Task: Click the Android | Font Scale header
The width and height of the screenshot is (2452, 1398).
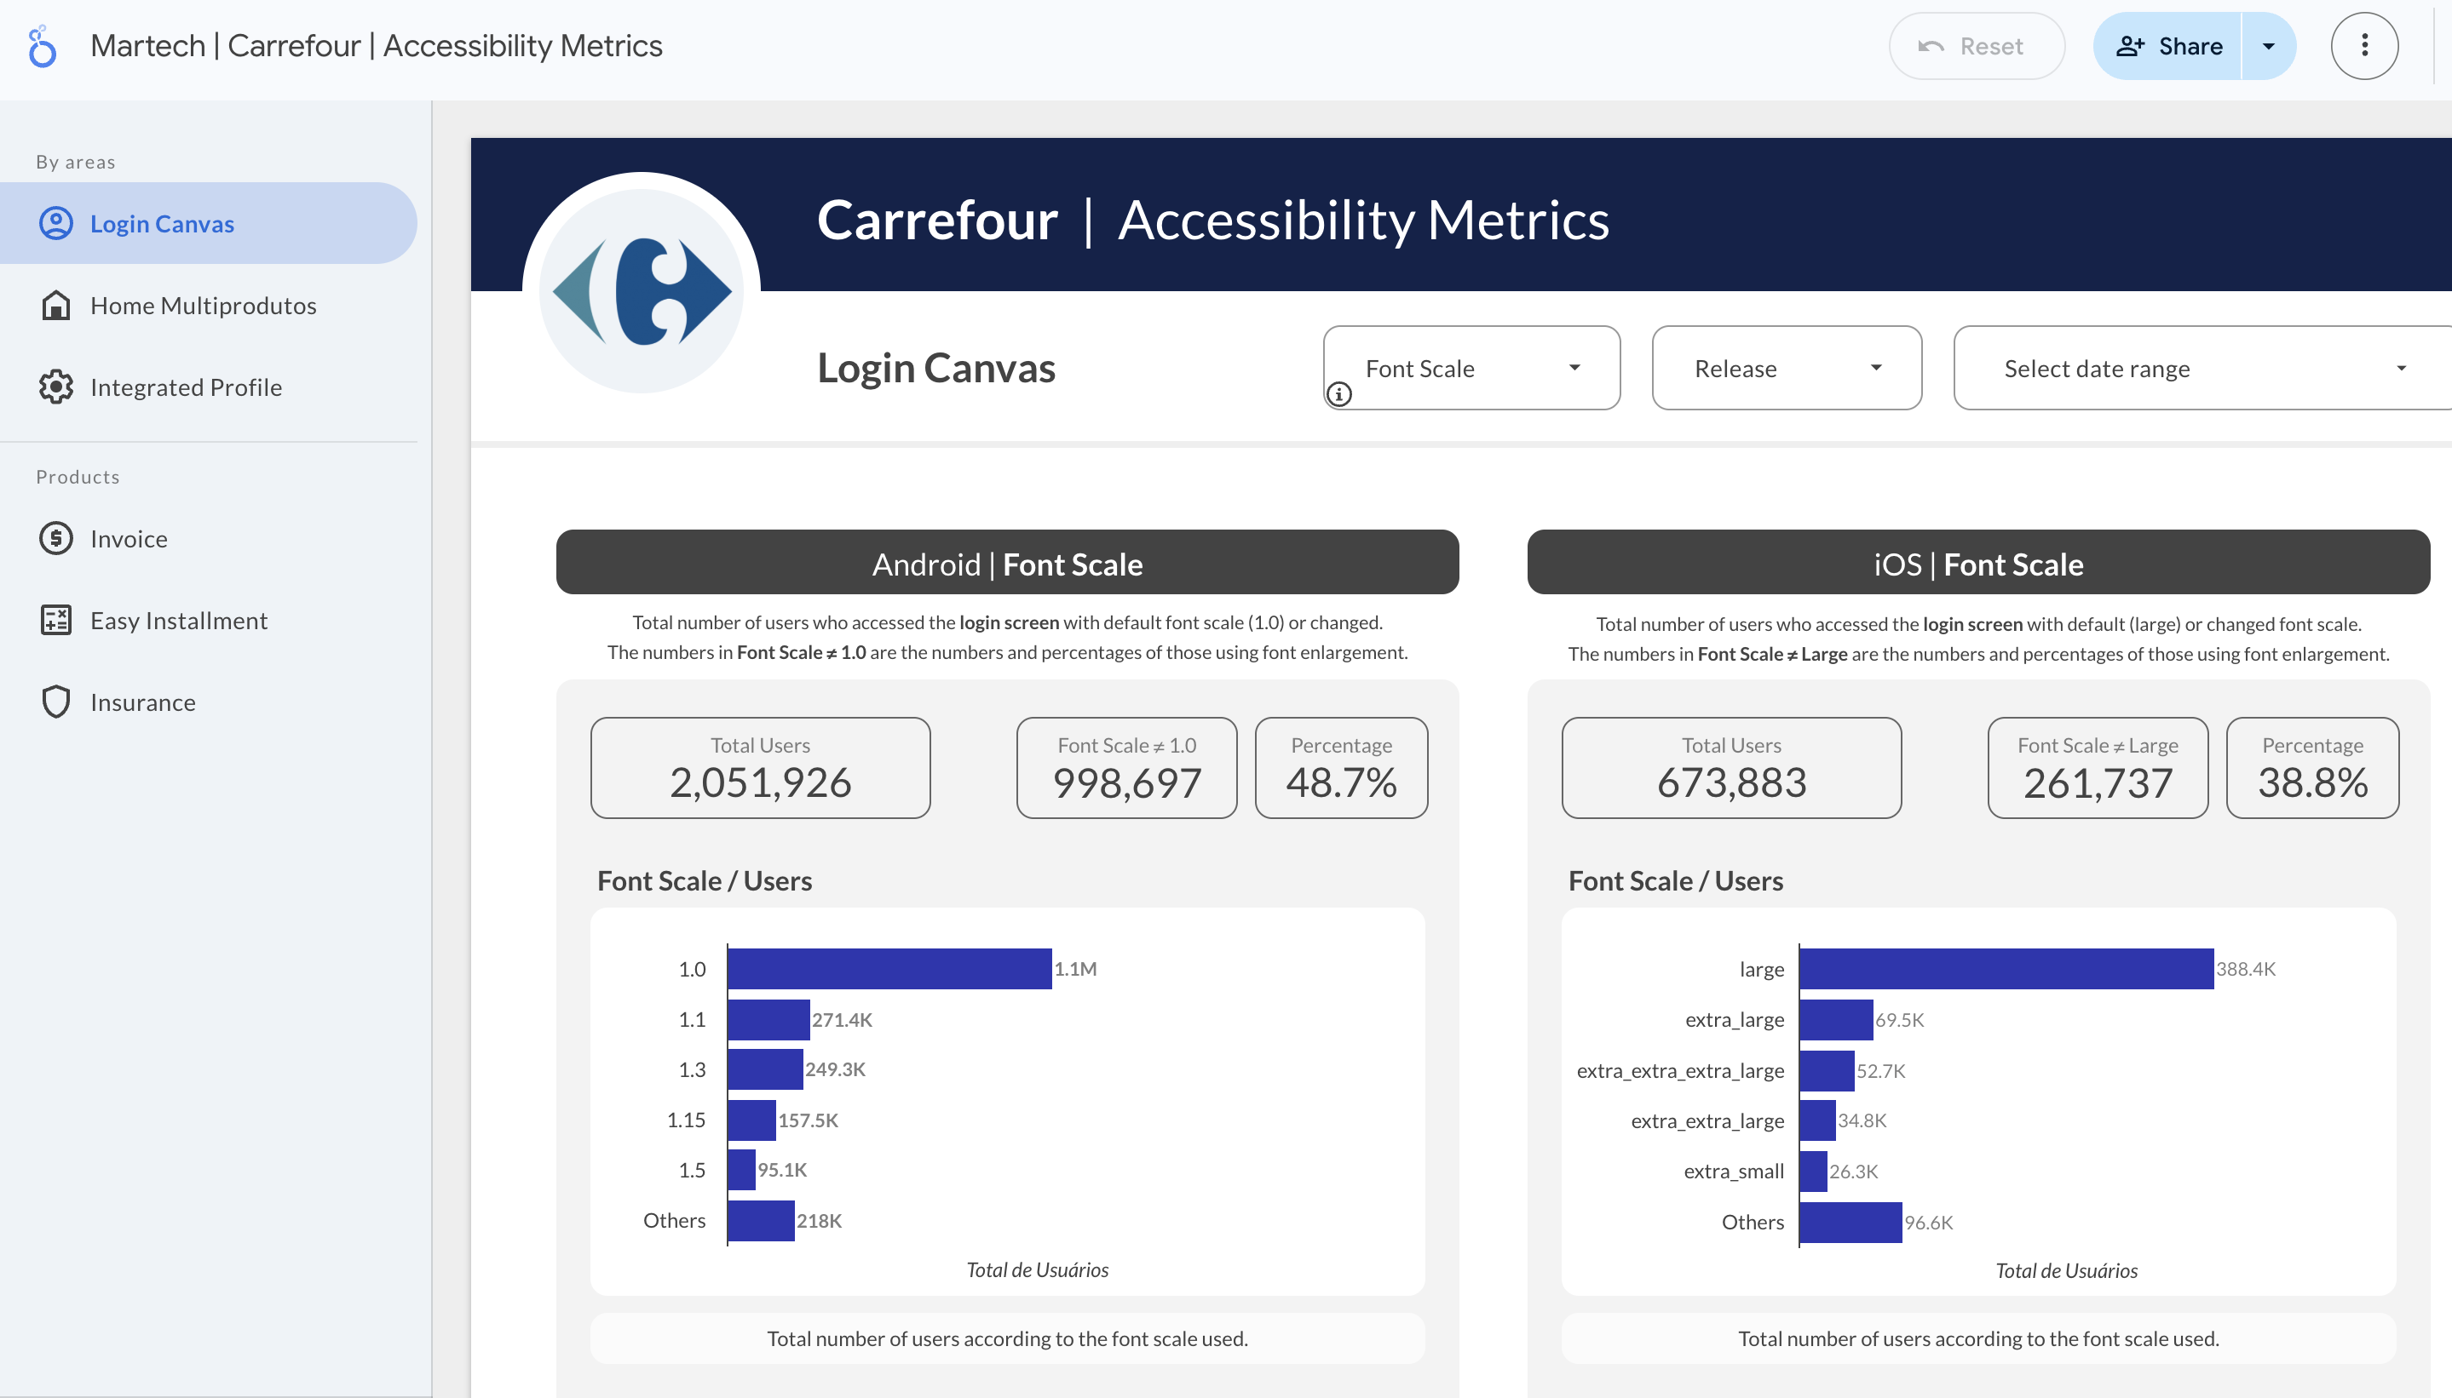Action: click(1007, 563)
